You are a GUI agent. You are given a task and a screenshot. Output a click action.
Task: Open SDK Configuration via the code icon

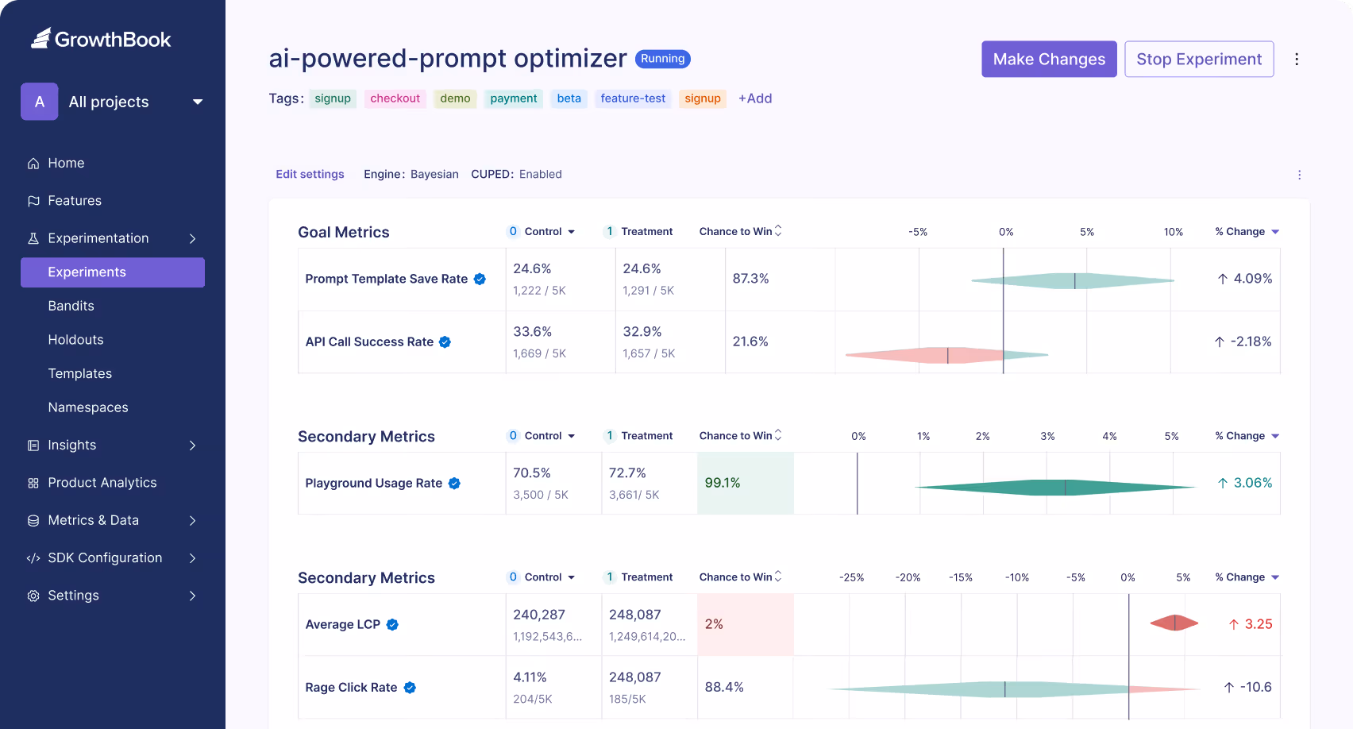tap(33, 557)
